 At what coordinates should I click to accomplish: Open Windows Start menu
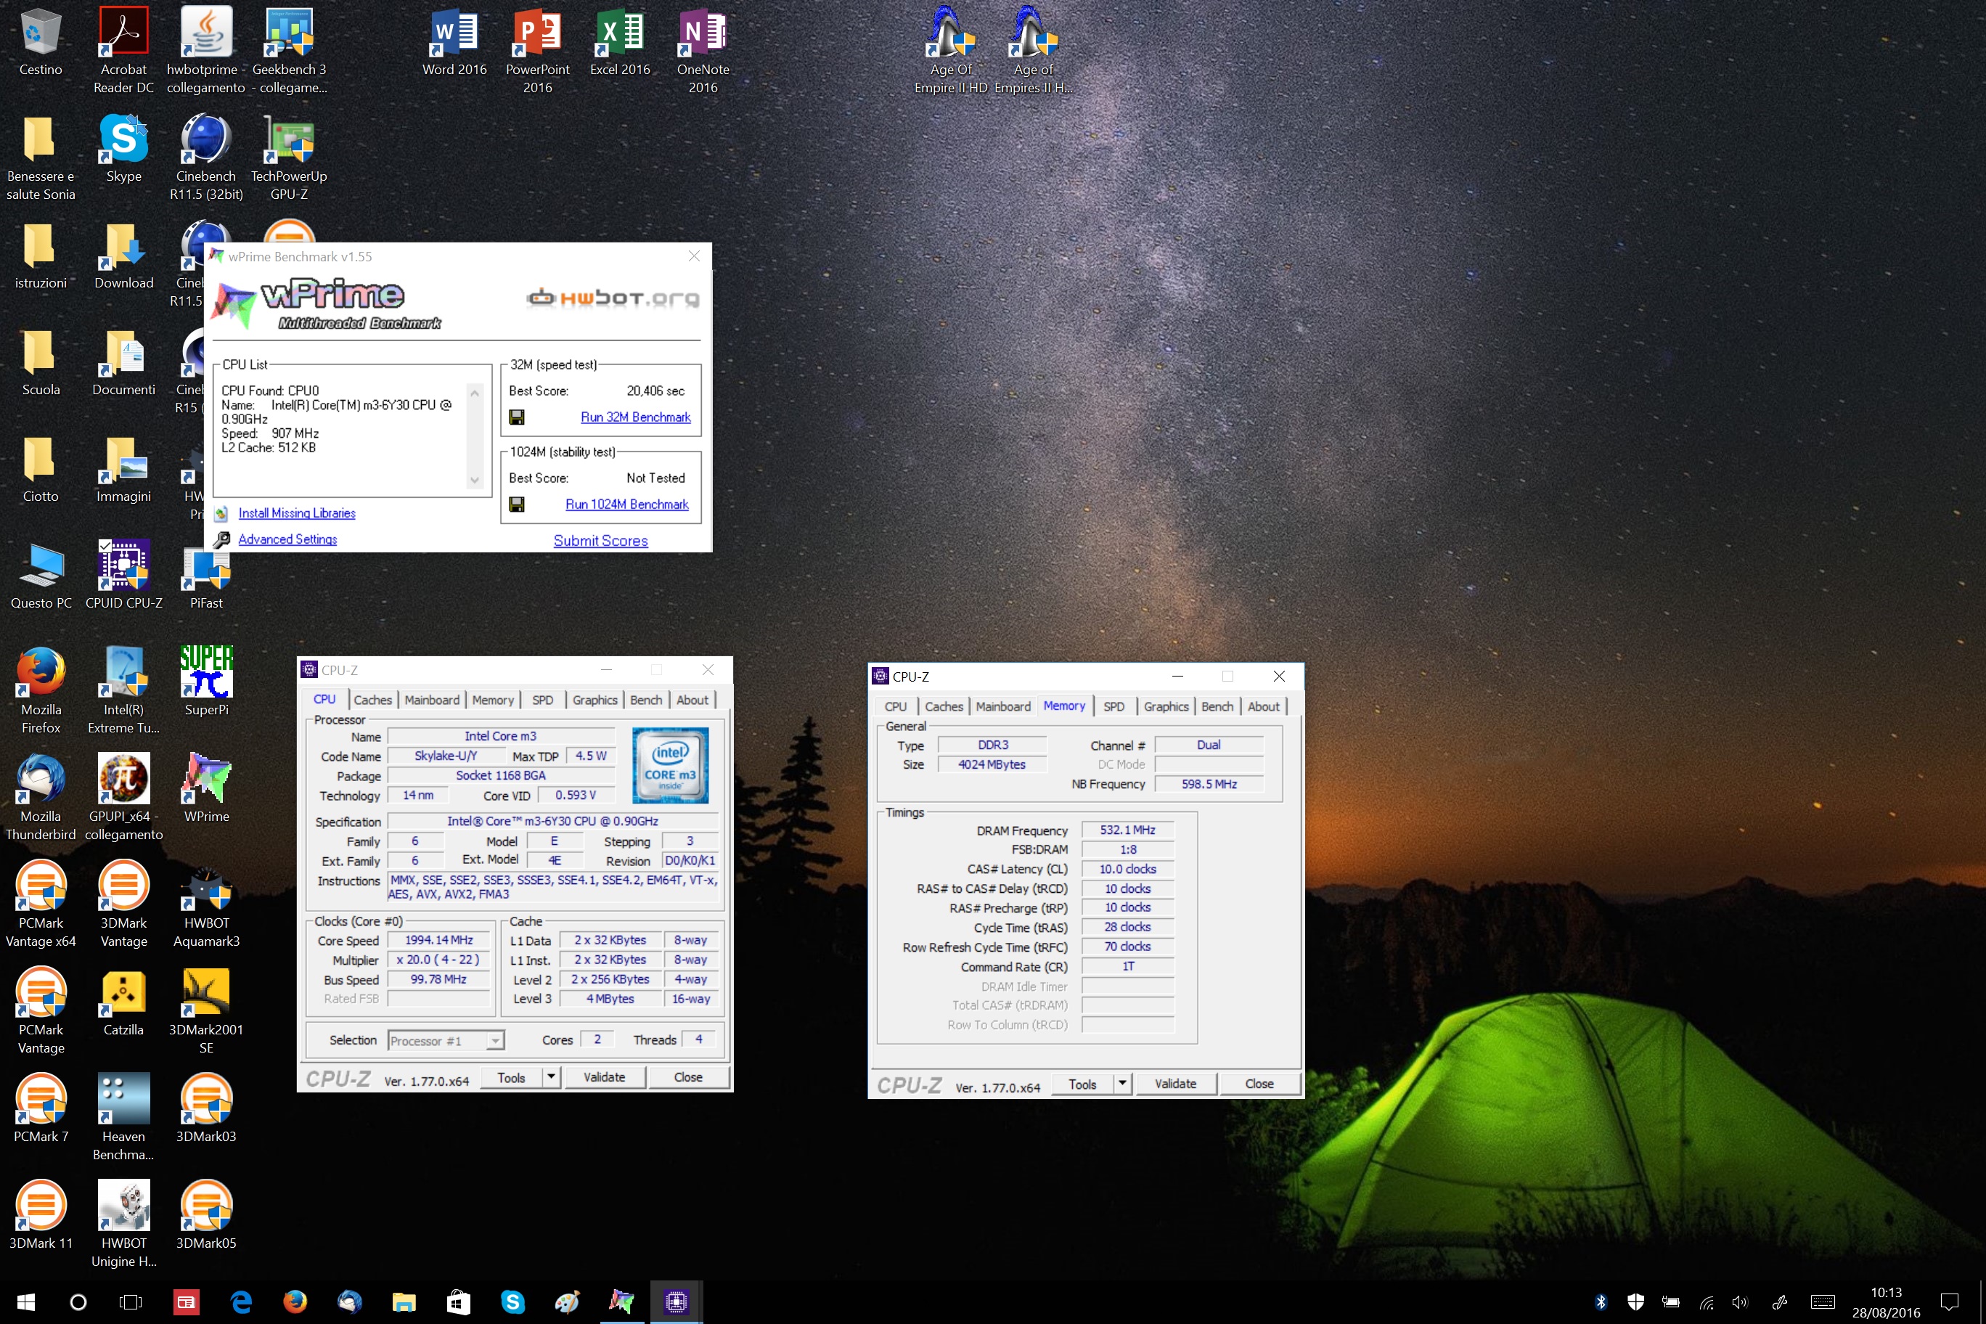click(x=26, y=1302)
